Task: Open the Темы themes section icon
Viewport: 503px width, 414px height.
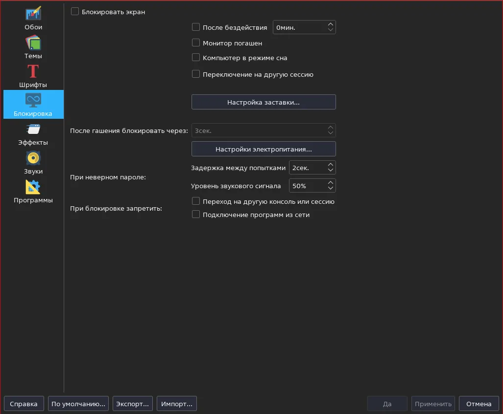Action: pos(33,43)
